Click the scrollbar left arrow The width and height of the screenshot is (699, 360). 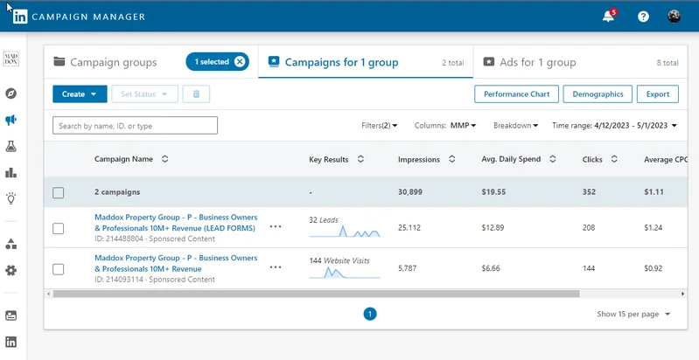pos(48,294)
